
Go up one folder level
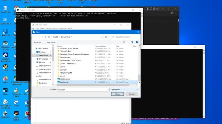point(45,37)
